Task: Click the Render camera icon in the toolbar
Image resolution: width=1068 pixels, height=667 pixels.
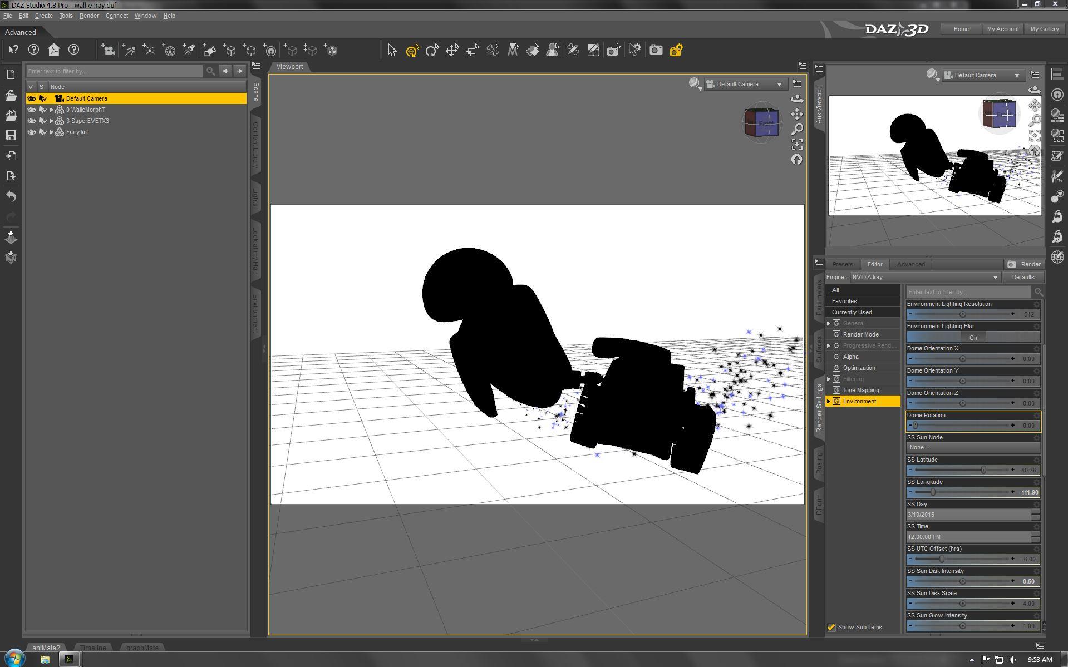Action: click(x=656, y=51)
